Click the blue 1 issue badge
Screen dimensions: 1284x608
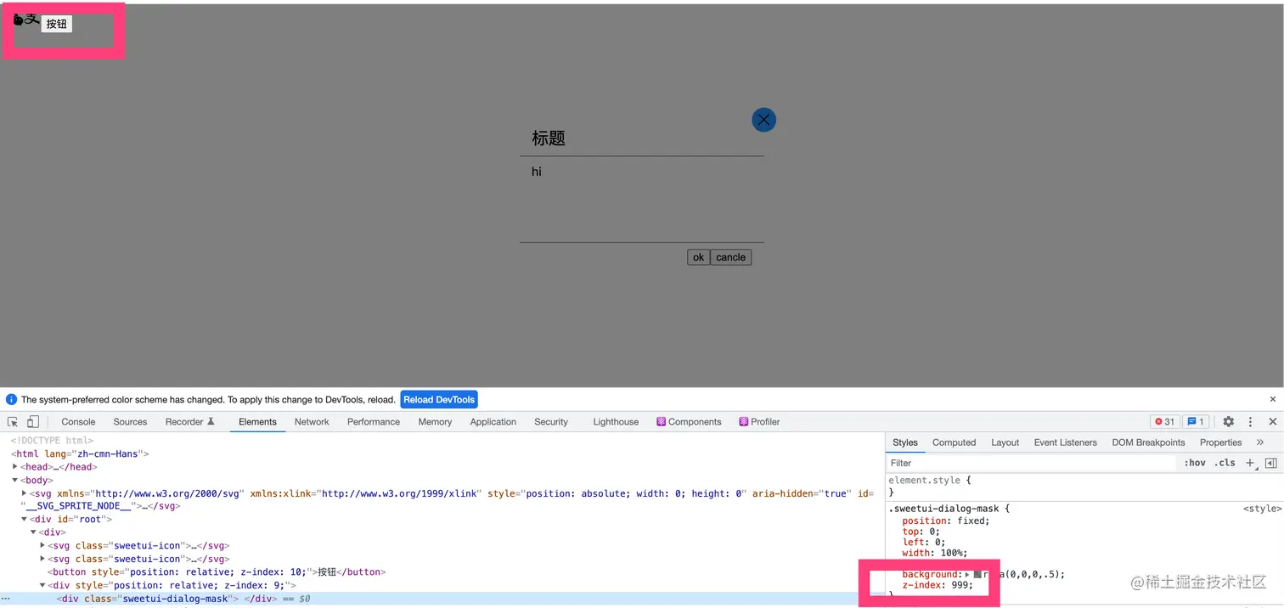(x=1196, y=422)
